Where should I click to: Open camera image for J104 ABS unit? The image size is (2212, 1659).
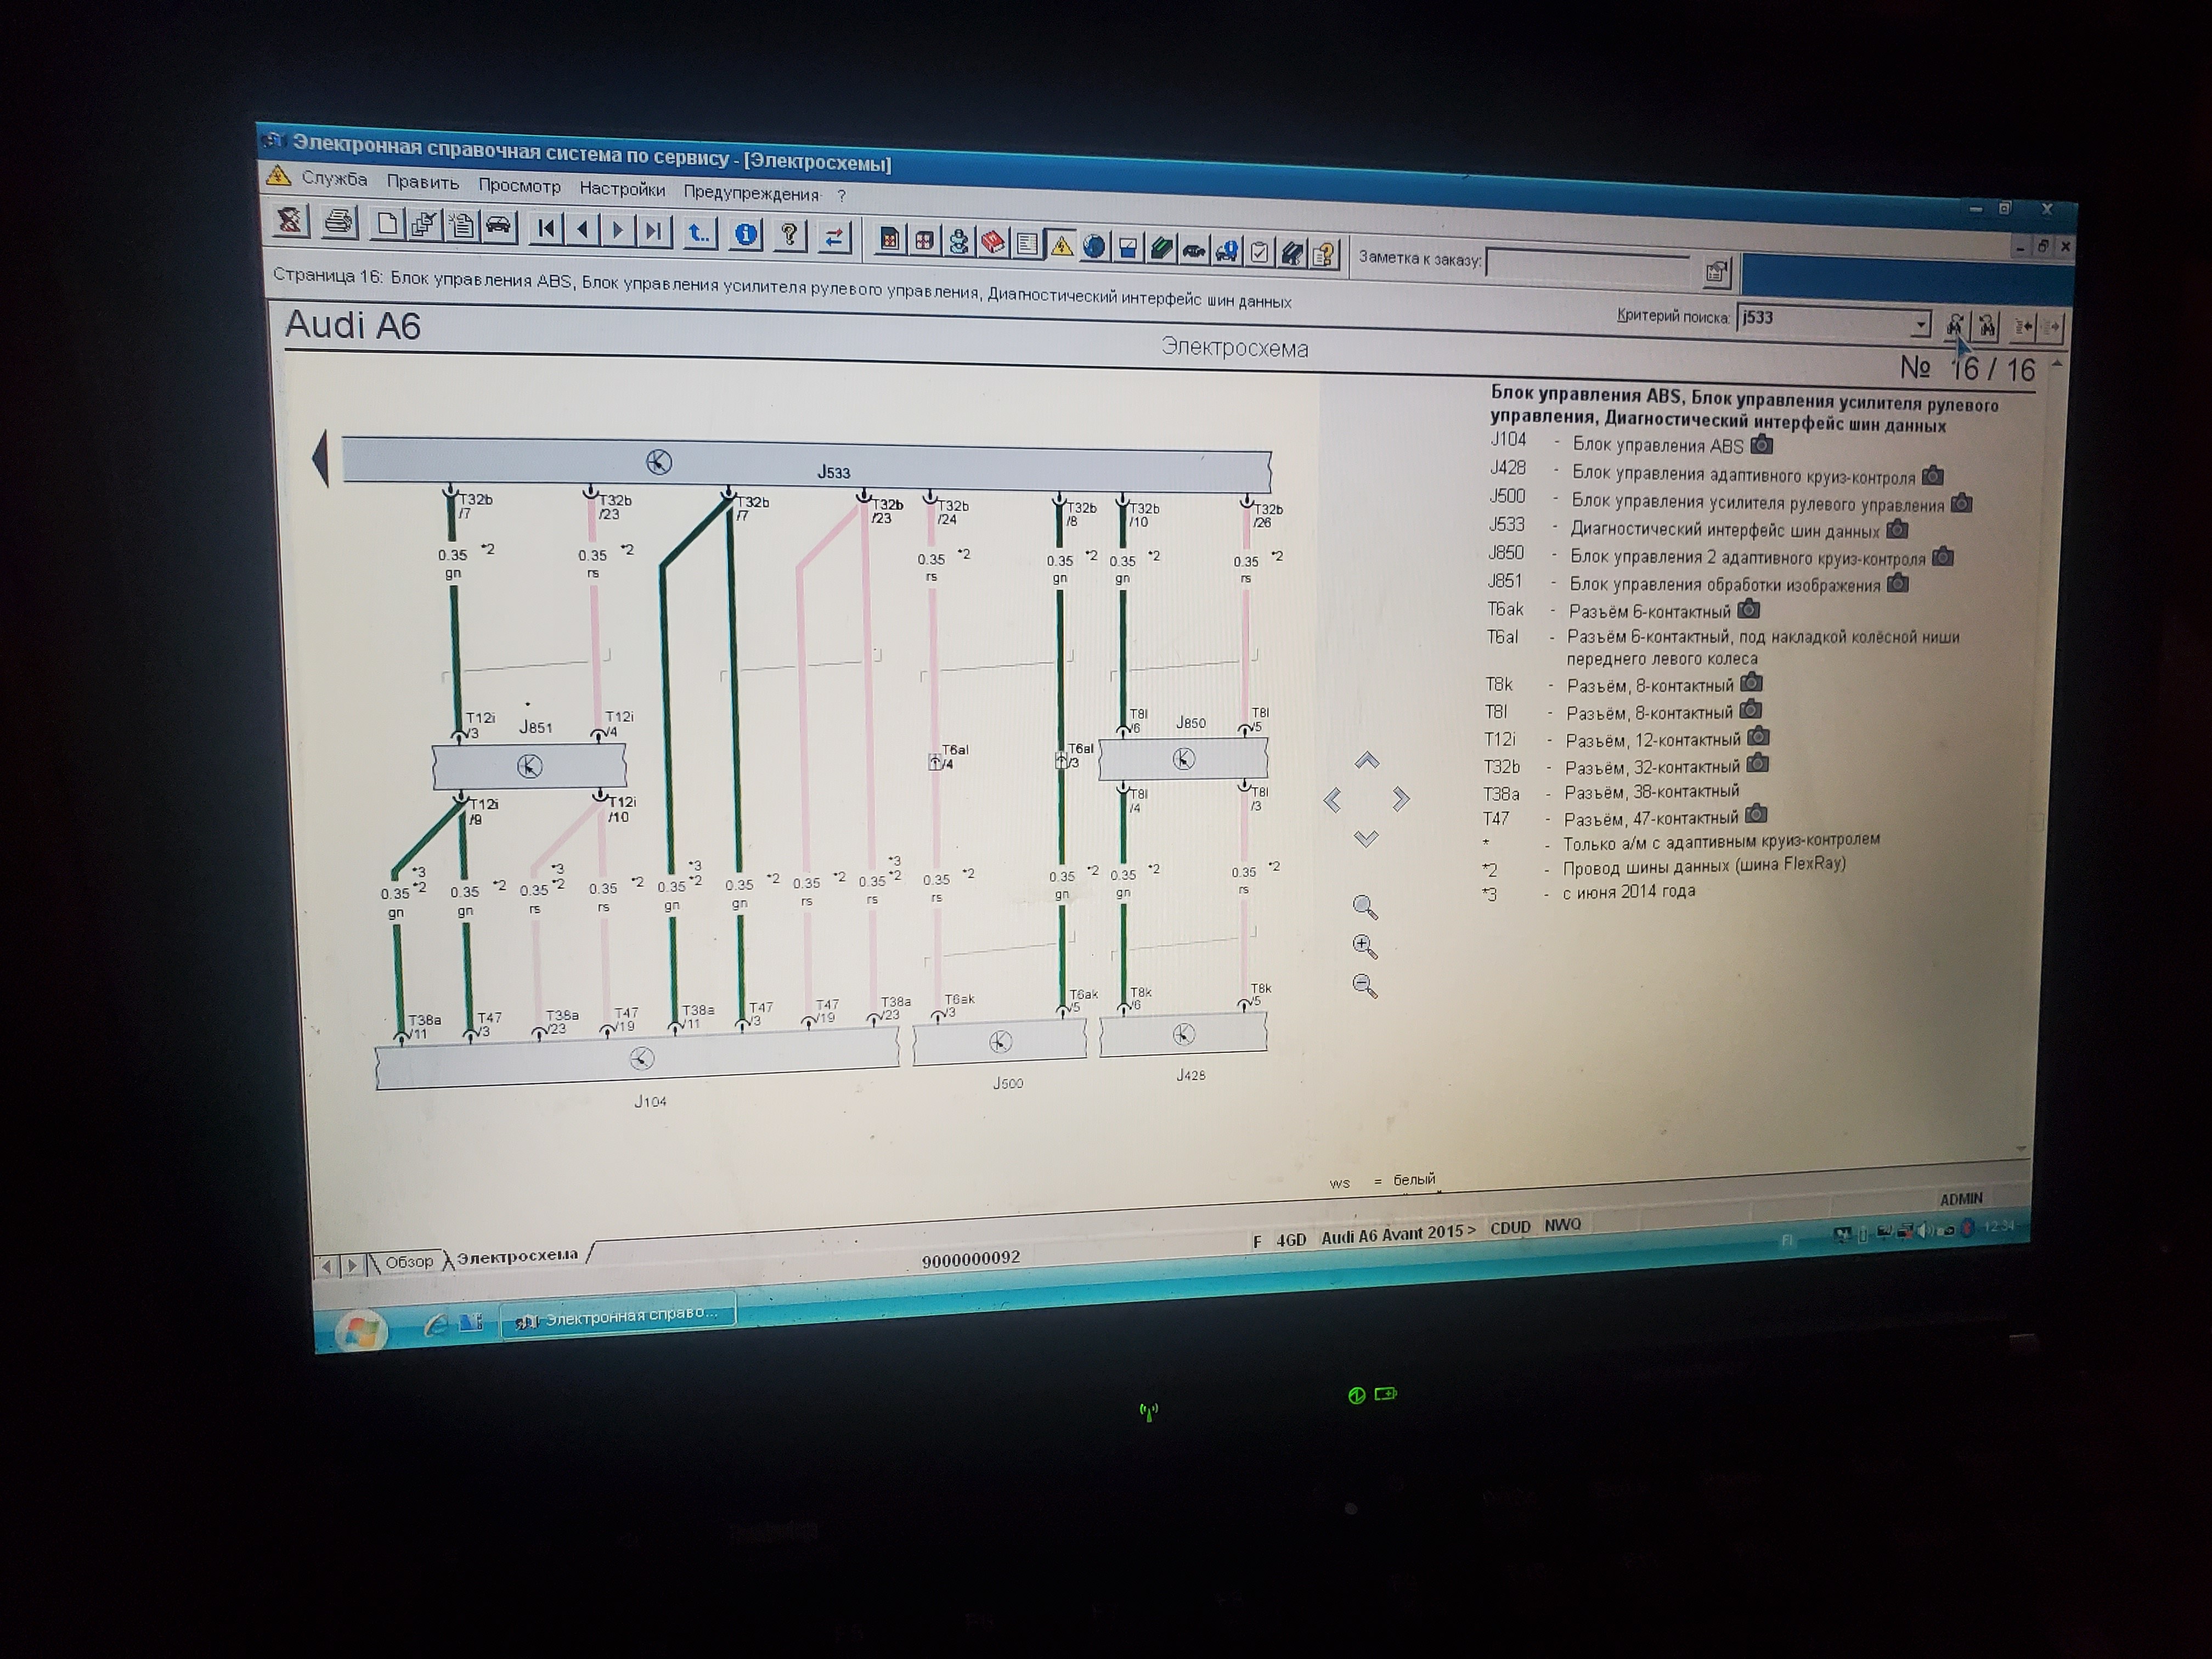1762,444
